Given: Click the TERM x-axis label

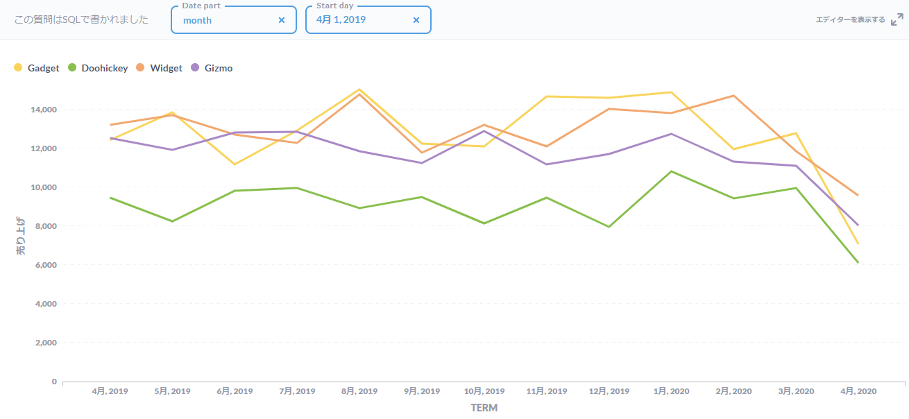Looking at the screenshot, I should click(484, 408).
